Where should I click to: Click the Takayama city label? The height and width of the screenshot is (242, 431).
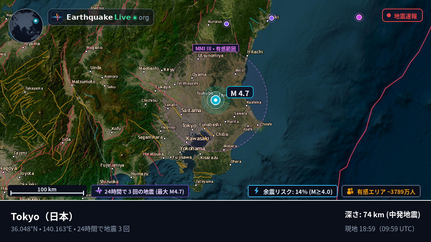click(34, 88)
